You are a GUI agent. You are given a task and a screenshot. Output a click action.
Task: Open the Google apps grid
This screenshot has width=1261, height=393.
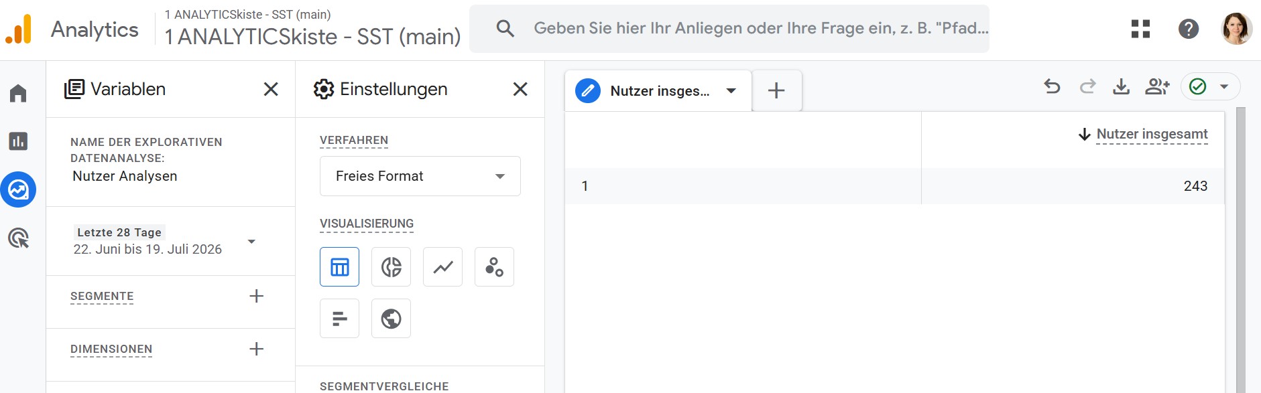point(1140,29)
